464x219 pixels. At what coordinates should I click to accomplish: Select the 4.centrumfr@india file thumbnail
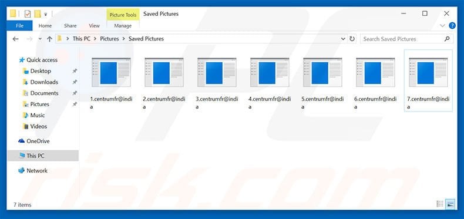[270, 72]
